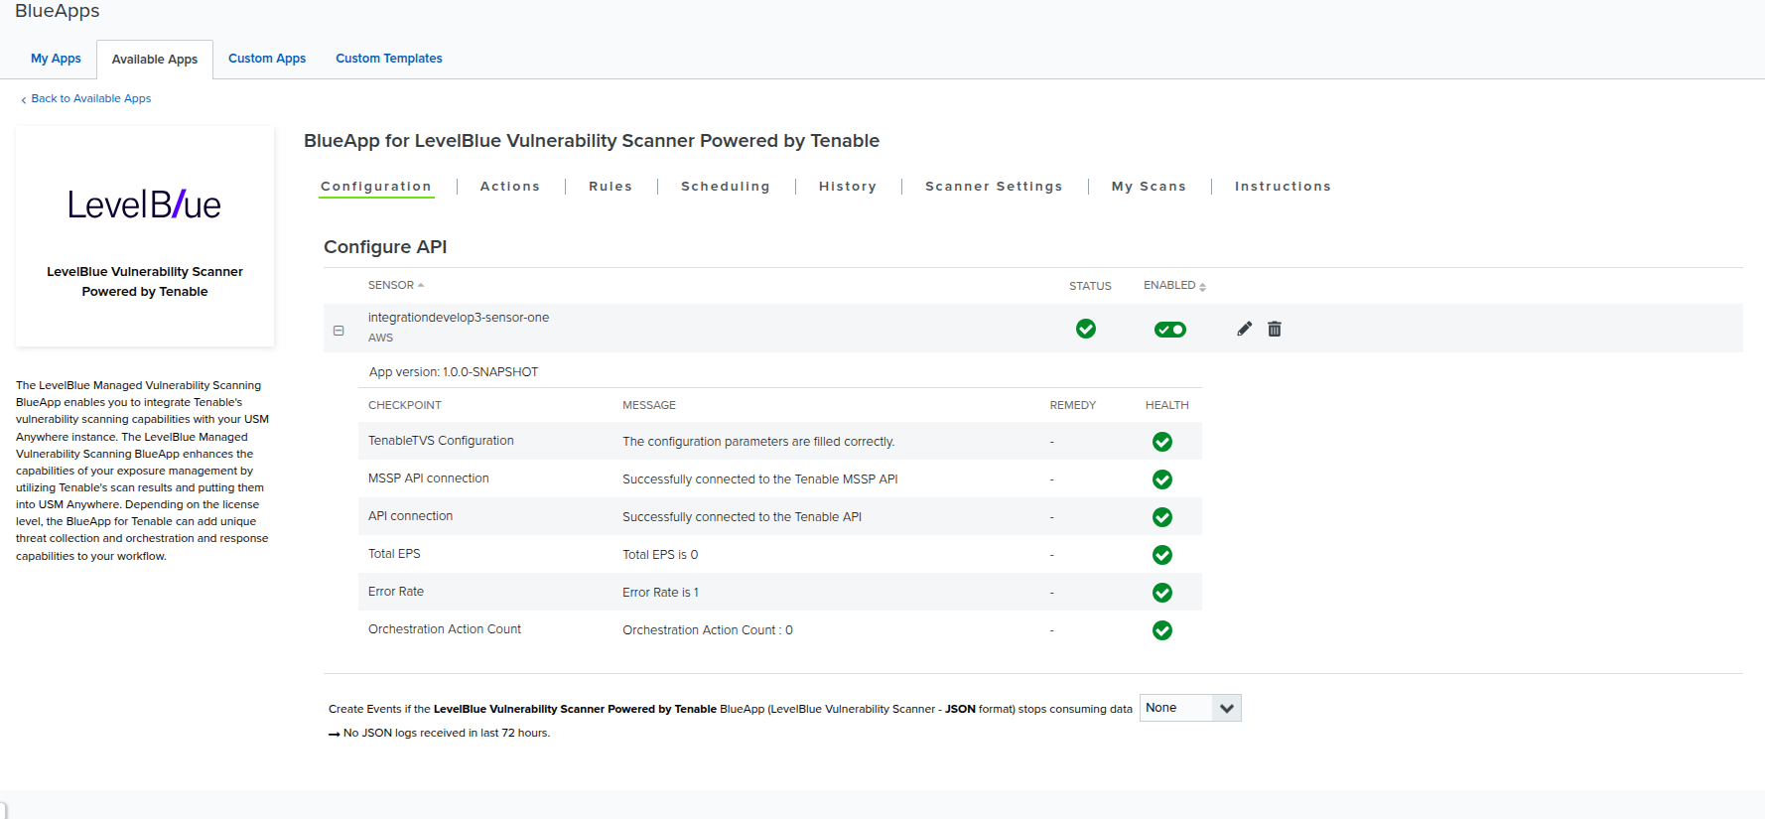
Task: Click the LevelBlue logo image
Action: pos(145,205)
